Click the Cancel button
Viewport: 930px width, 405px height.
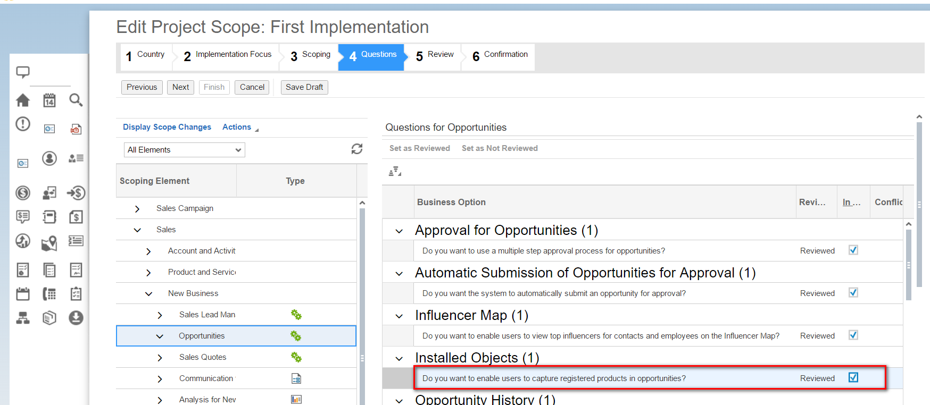252,87
